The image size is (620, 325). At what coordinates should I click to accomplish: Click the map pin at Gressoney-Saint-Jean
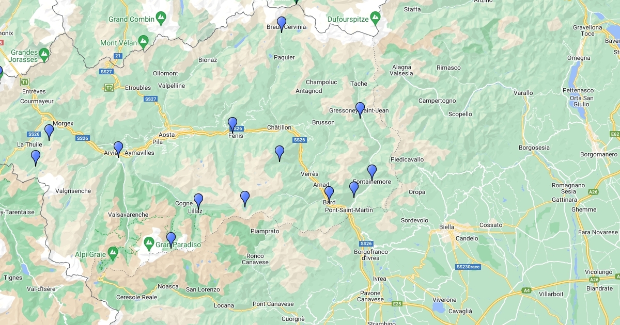pyautogui.click(x=360, y=110)
